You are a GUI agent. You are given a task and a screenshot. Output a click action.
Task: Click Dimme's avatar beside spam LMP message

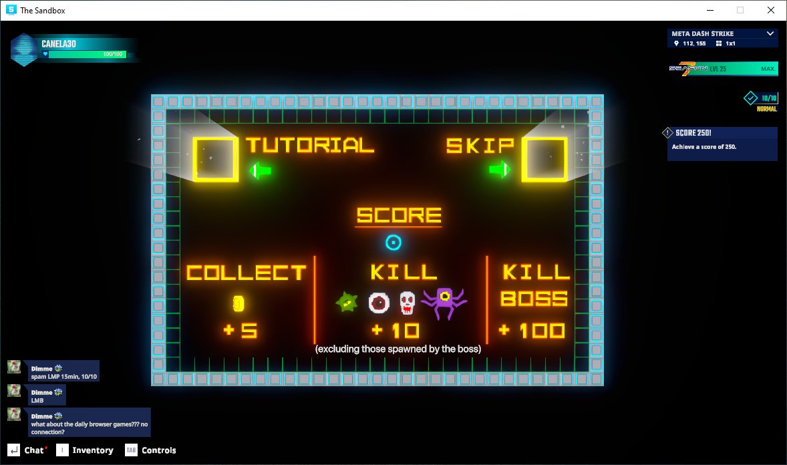pos(14,367)
